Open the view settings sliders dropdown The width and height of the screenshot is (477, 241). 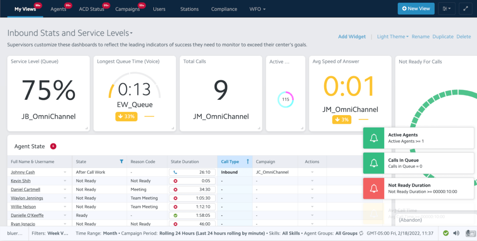pyautogui.click(x=447, y=8)
